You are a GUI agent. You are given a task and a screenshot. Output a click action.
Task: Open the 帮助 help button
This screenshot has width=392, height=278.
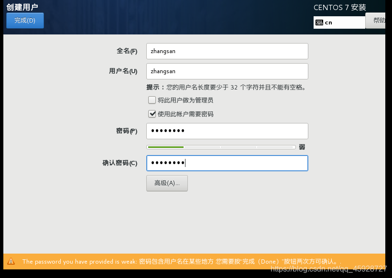pyautogui.click(x=376, y=21)
